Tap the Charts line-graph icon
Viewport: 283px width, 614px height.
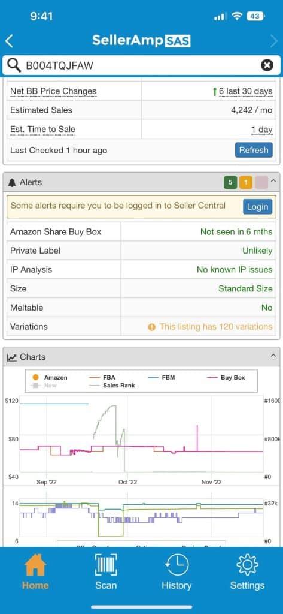pyautogui.click(x=12, y=357)
